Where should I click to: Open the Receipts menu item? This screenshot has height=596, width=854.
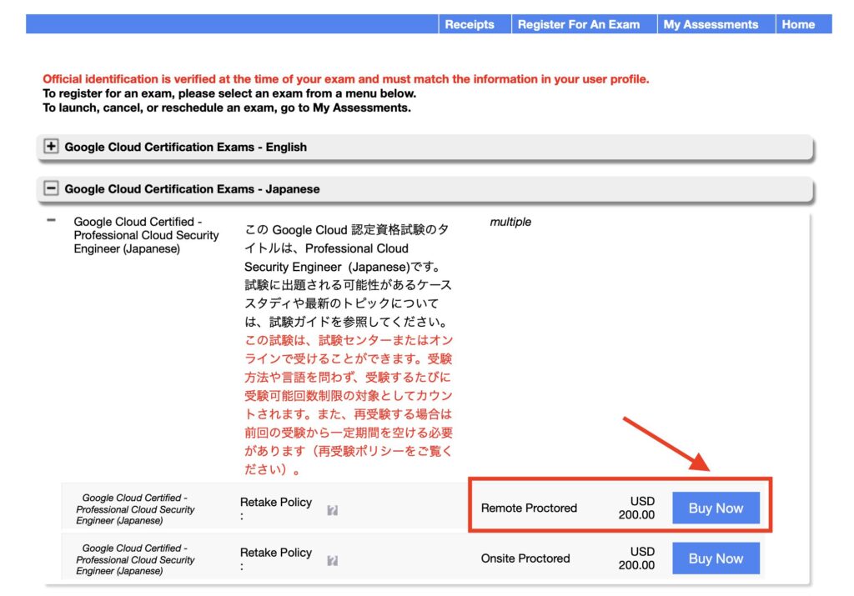(469, 24)
